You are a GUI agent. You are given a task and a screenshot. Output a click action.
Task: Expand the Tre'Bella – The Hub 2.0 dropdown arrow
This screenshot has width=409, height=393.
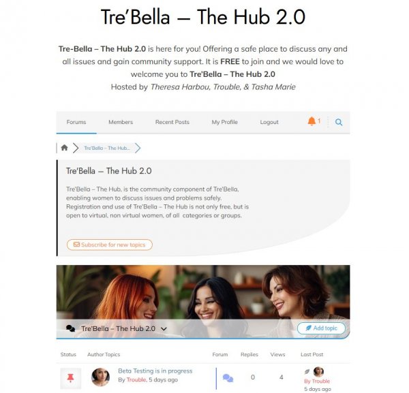[164, 329]
